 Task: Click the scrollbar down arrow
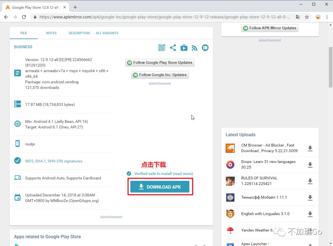(x=331, y=244)
